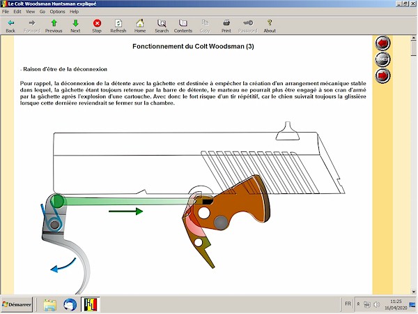Click the round Home page button
Image resolution: width=418 pixels, height=314 pixels.
[382, 59]
